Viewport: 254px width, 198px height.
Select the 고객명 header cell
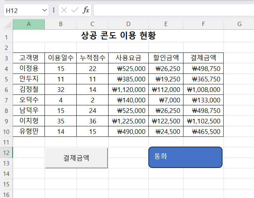[29, 58]
